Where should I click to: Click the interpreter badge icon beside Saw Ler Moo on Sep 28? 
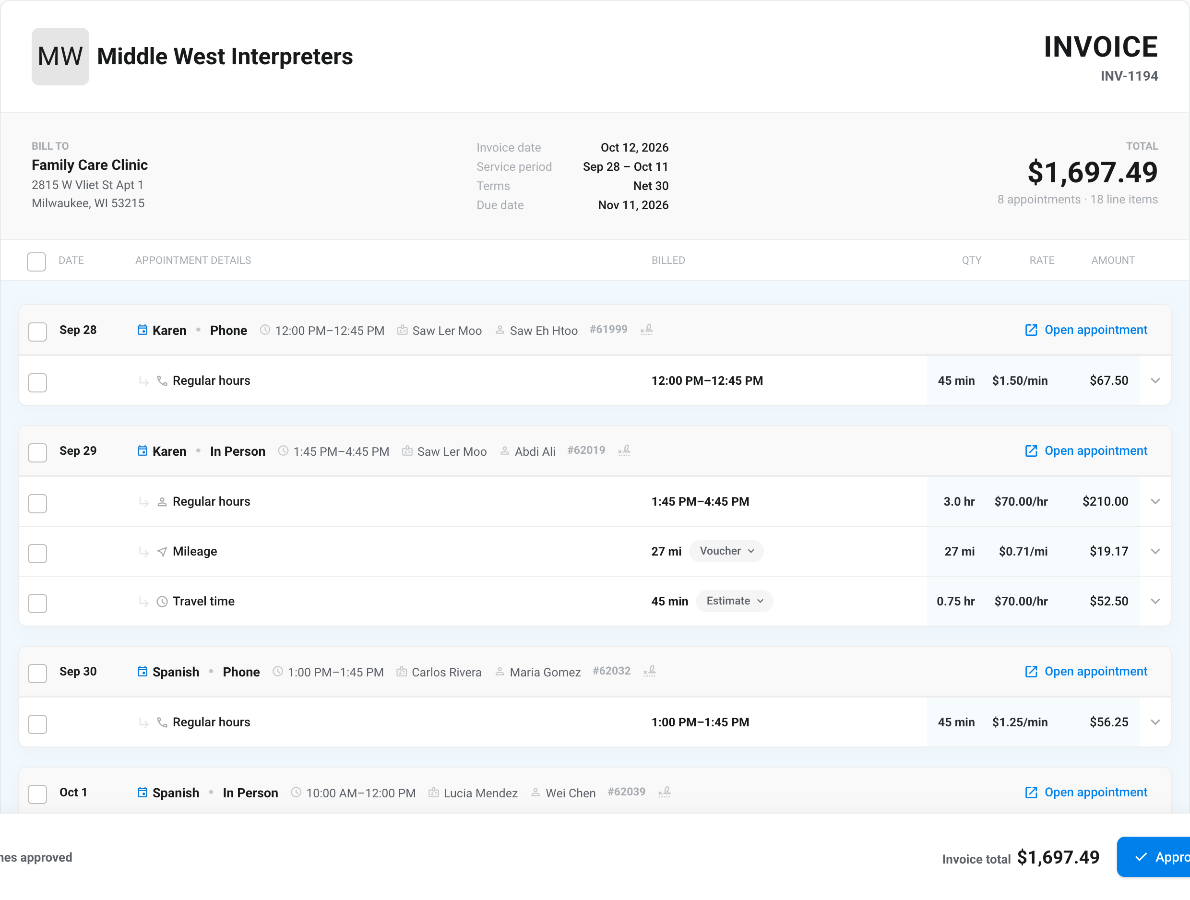(x=403, y=330)
